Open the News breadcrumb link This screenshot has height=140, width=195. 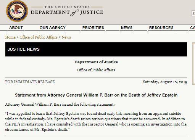pos(66,37)
